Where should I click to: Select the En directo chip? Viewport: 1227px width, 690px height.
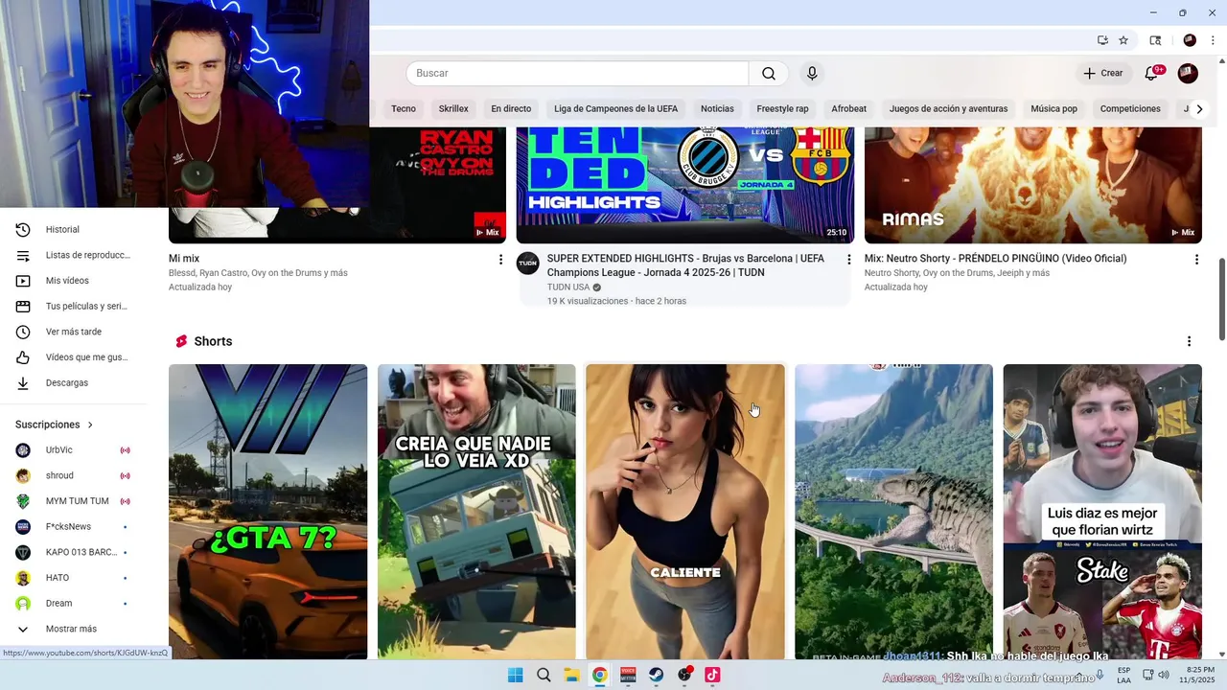tap(511, 109)
